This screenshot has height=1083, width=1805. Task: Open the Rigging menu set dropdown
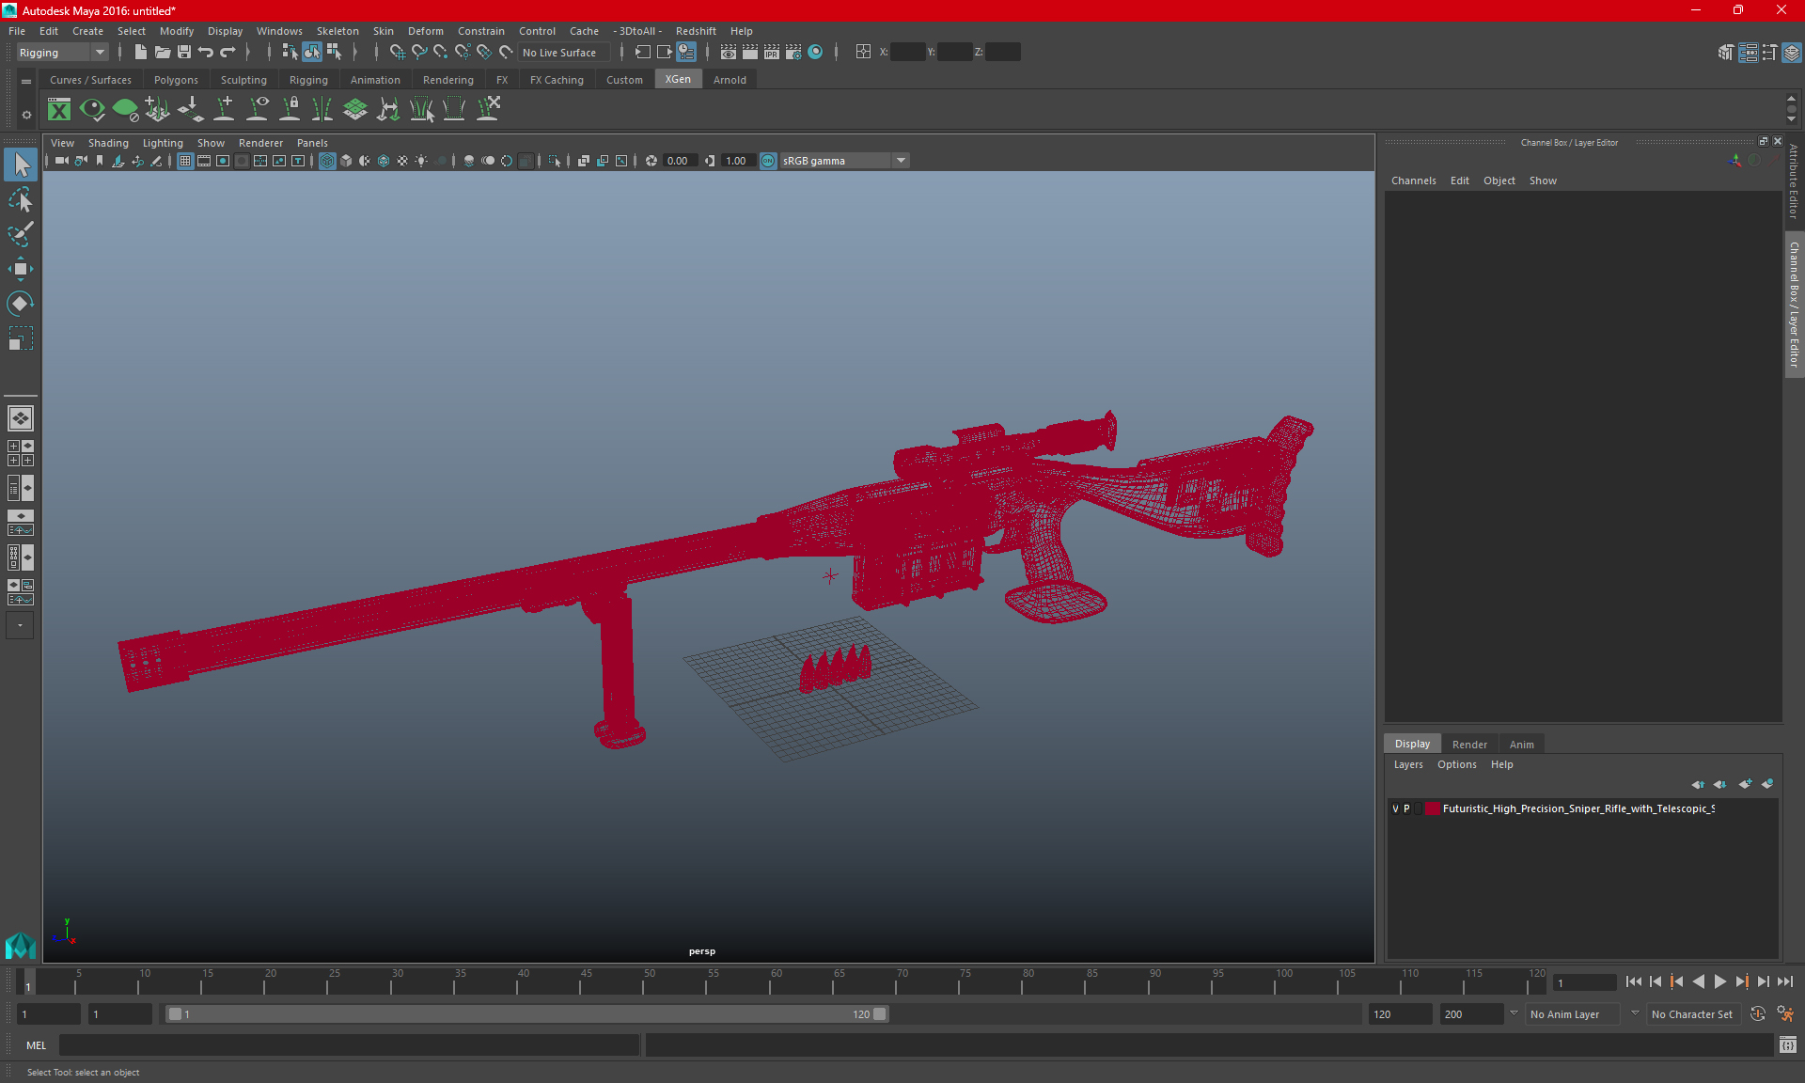pyautogui.click(x=62, y=53)
